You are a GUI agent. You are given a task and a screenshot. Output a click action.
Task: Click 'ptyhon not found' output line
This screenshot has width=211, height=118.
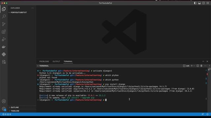[x=48, y=78]
